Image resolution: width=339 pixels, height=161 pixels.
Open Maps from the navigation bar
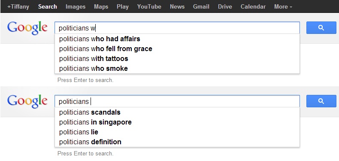pos(101,7)
